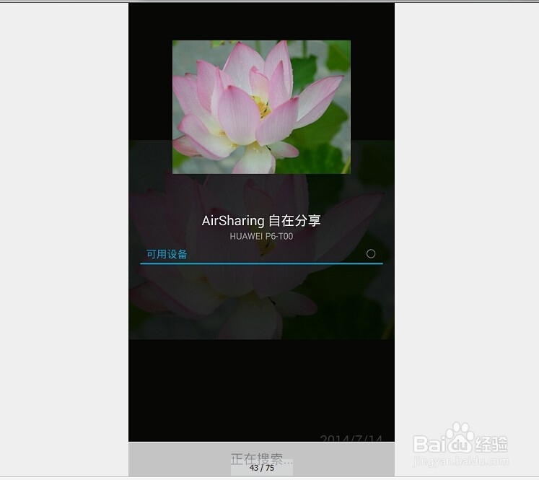Click the 43 / 75 page counter
Screen dimensions: 539x480
(262, 468)
